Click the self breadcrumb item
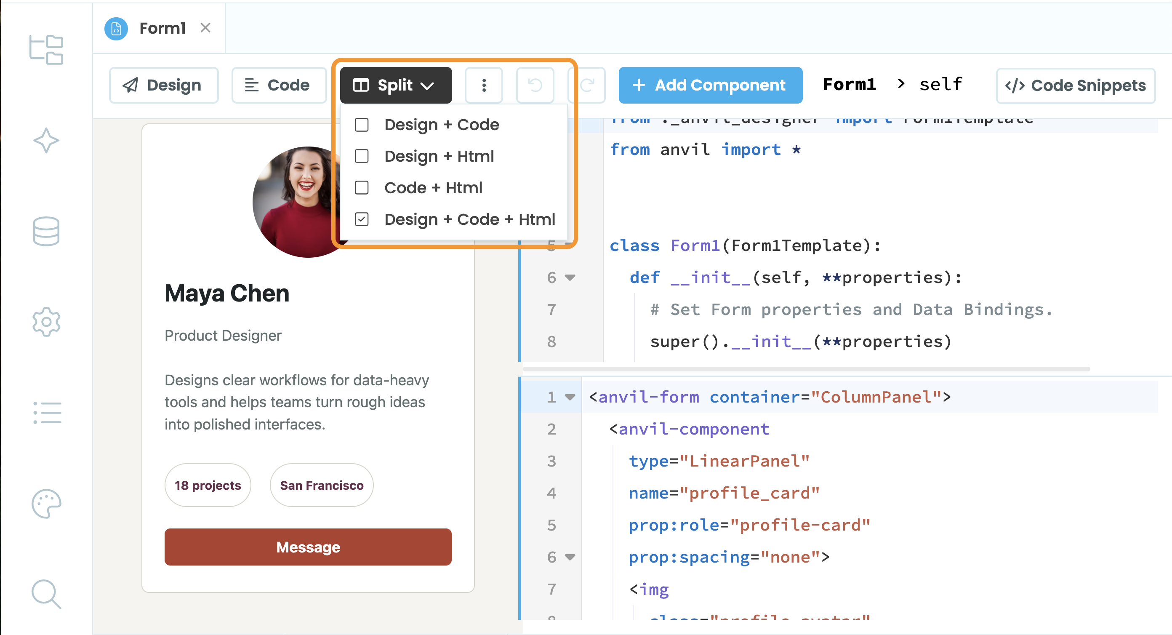1172x635 pixels. click(941, 84)
